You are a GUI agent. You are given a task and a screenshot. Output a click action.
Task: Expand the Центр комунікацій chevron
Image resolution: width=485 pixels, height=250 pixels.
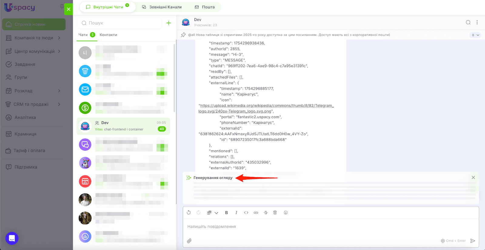(x=59, y=51)
